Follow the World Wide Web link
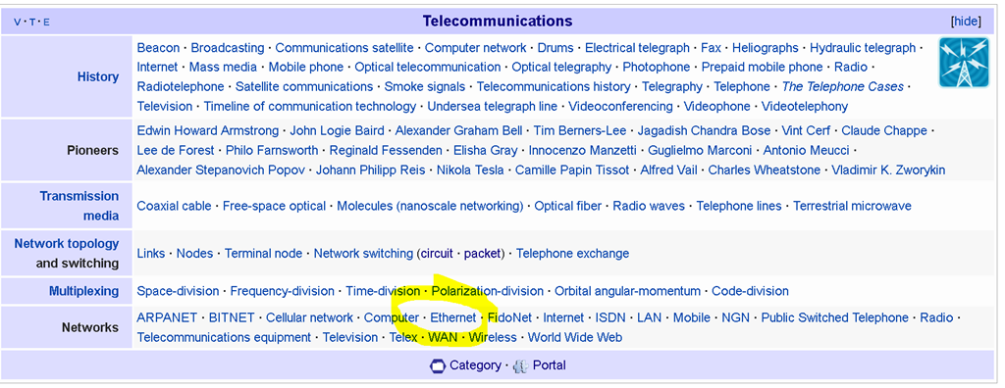Screen dimensions: 1005x388 tap(575, 337)
